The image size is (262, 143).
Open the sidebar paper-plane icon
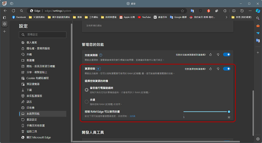(258, 33)
